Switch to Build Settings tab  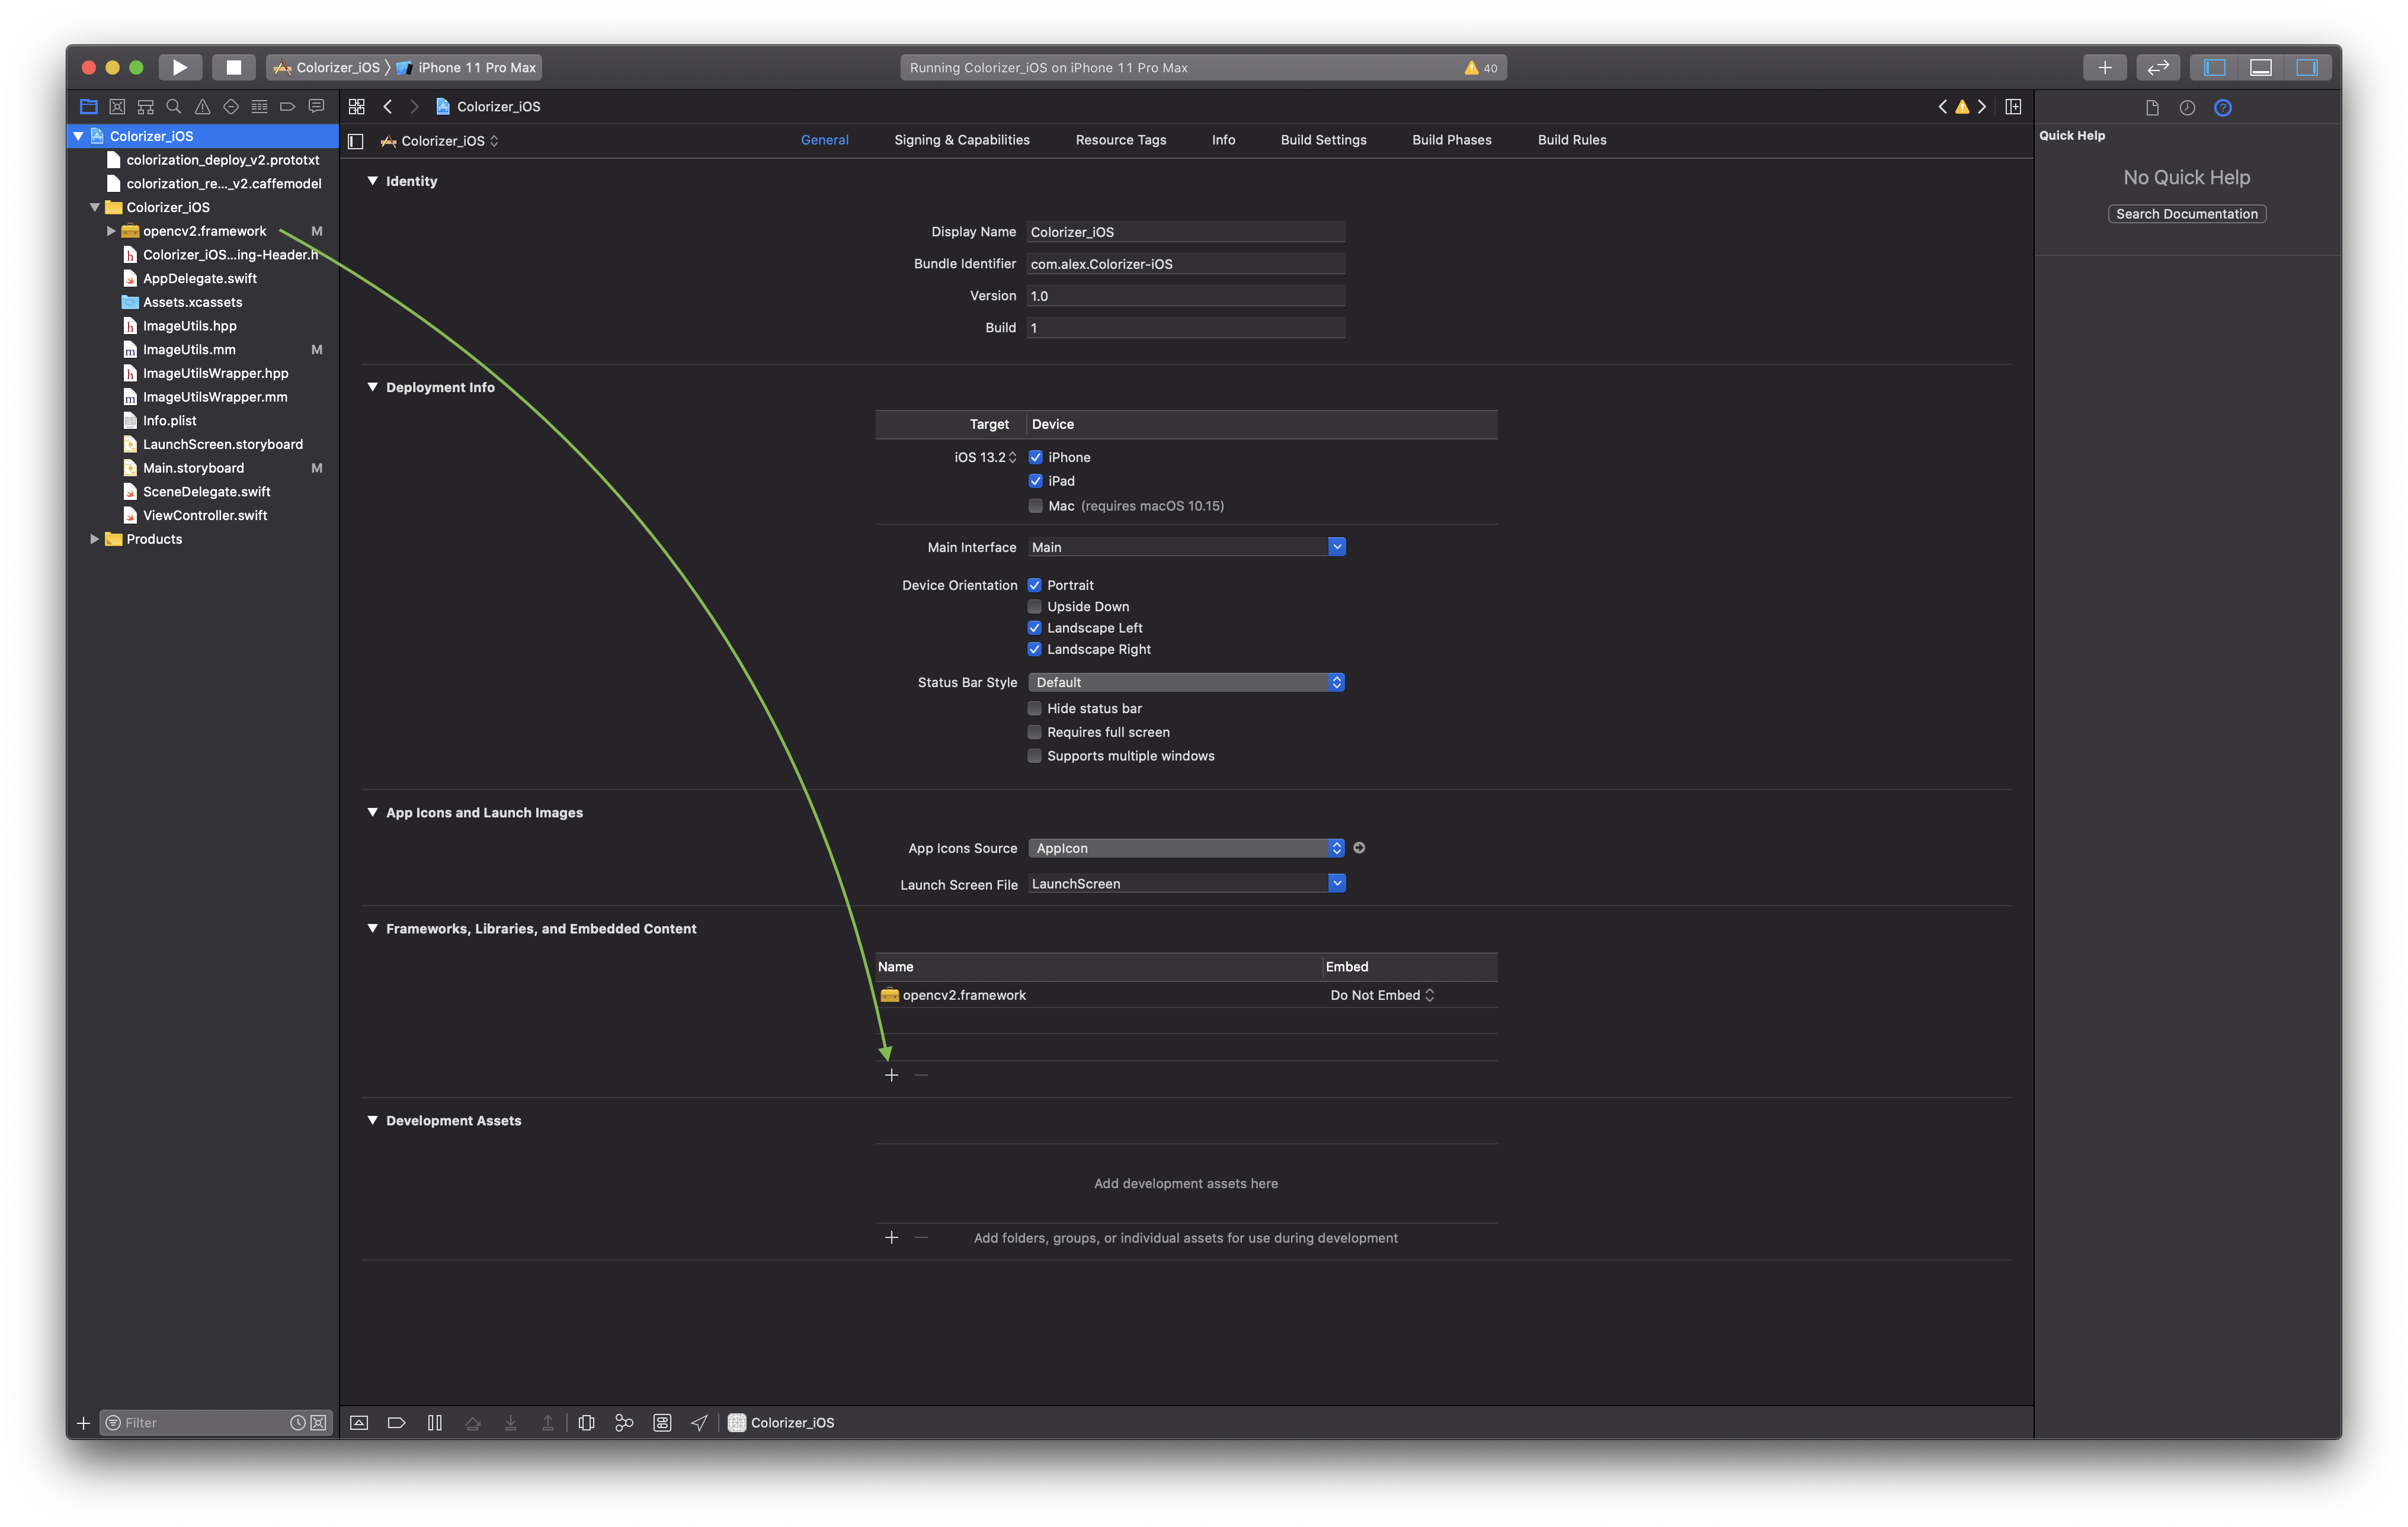tap(1323, 140)
